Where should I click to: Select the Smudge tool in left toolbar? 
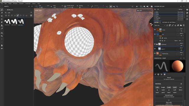(2, 22)
